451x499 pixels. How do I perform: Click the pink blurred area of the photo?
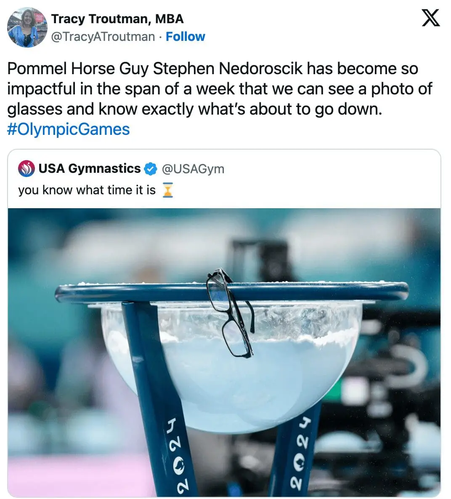tap(63, 476)
